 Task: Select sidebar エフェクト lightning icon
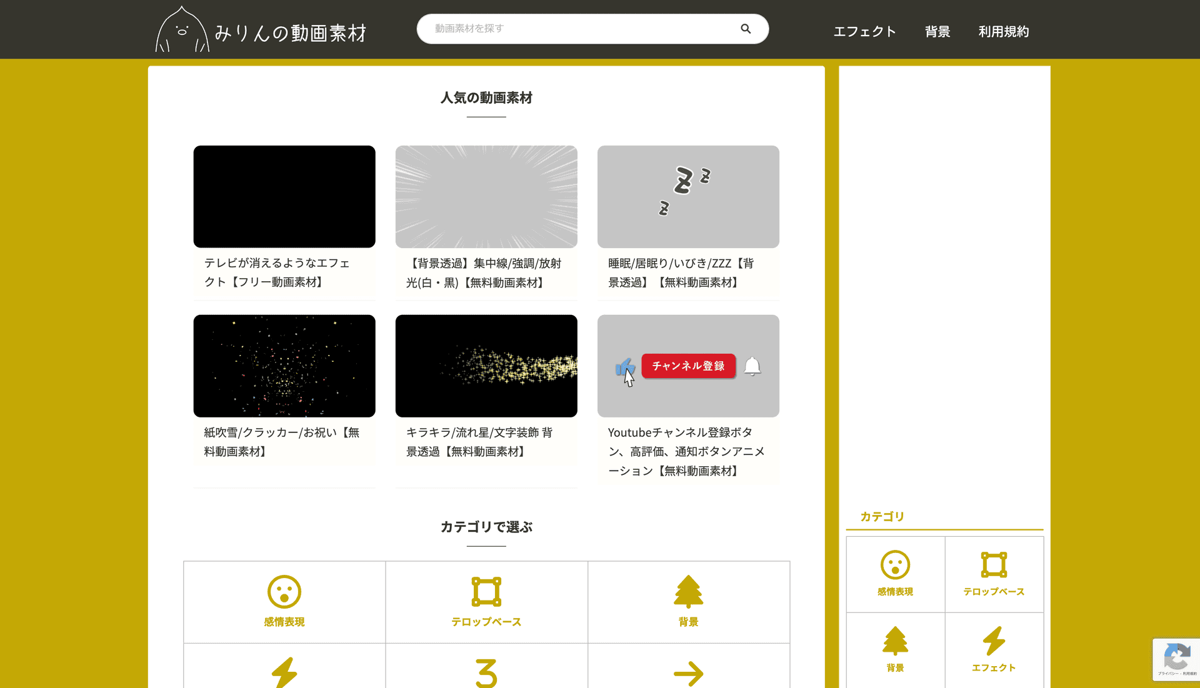tap(994, 641)
